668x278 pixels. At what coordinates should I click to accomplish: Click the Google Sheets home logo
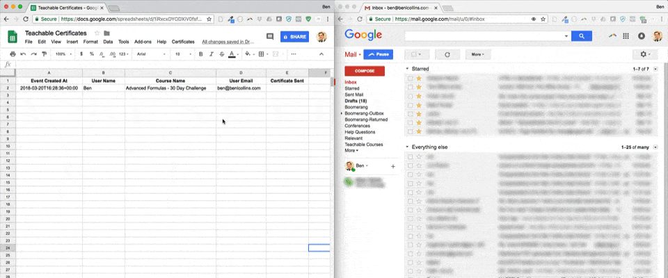(12, 37)
